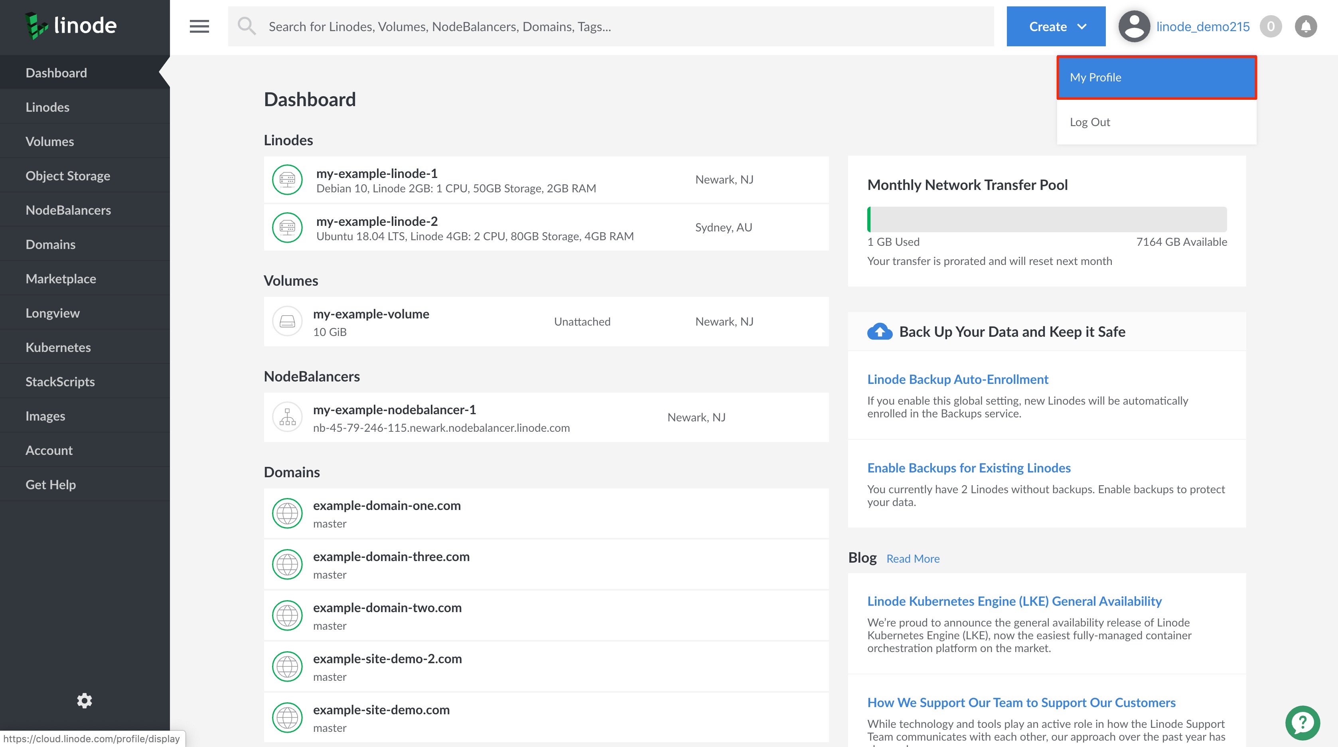
Task: Click example-domain-one.com globe icon
Action: click(287, 513)
